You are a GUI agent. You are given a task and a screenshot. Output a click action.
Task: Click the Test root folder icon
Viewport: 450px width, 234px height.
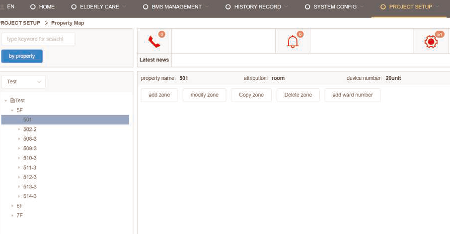tap(12, 100)
